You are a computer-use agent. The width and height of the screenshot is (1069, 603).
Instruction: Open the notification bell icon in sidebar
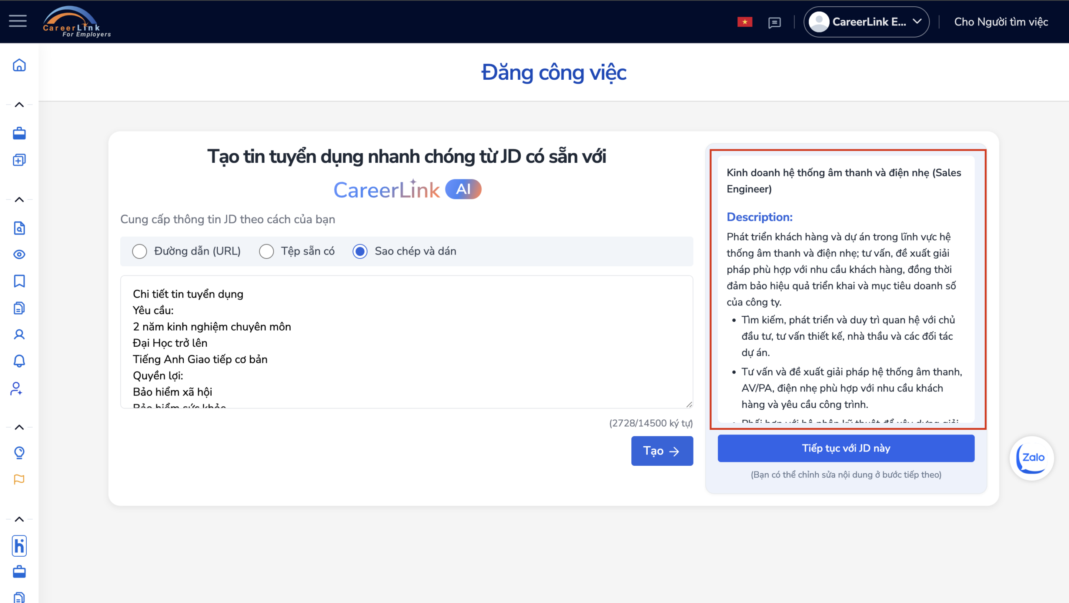pos(19,361)
